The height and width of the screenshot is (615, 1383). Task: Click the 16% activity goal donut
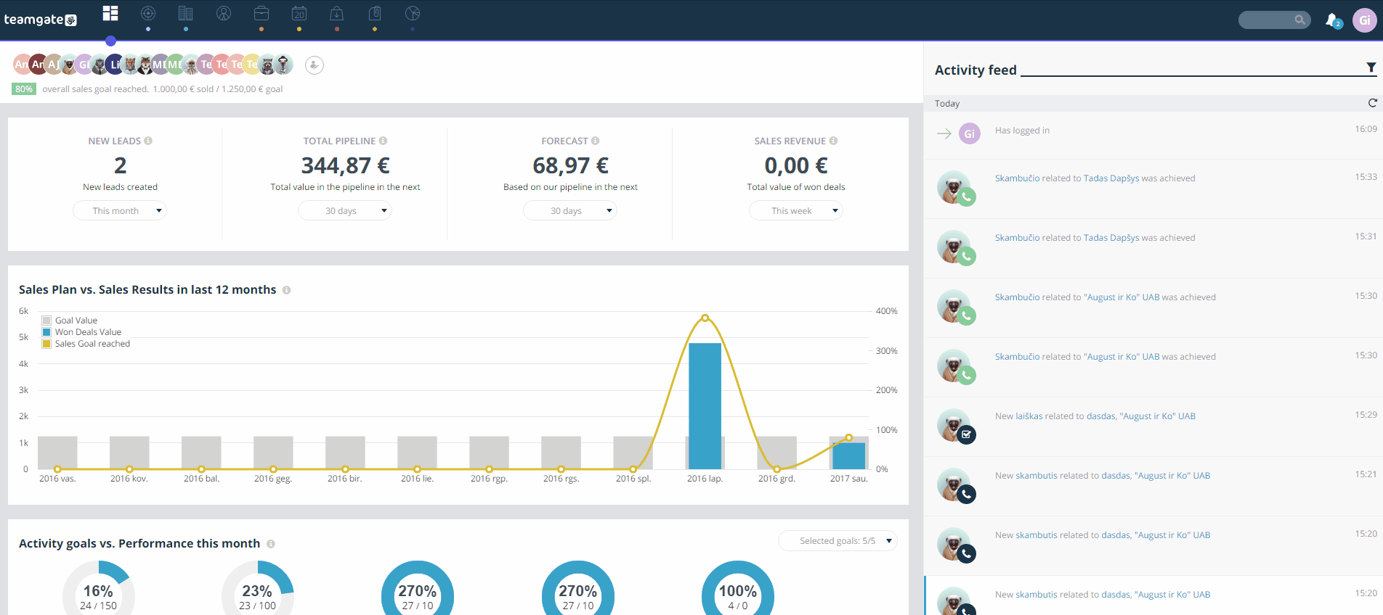click(98, 588)
